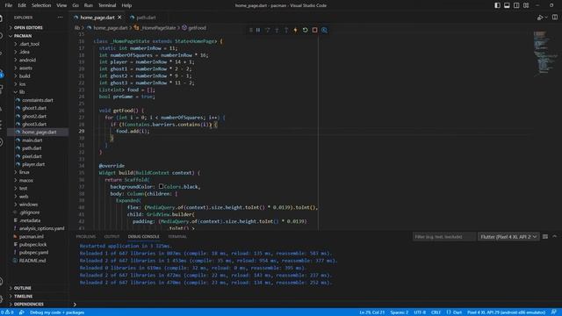Change indentation via Spaces: 2
This screenshot has width=562, height=316.
[400, 312]
